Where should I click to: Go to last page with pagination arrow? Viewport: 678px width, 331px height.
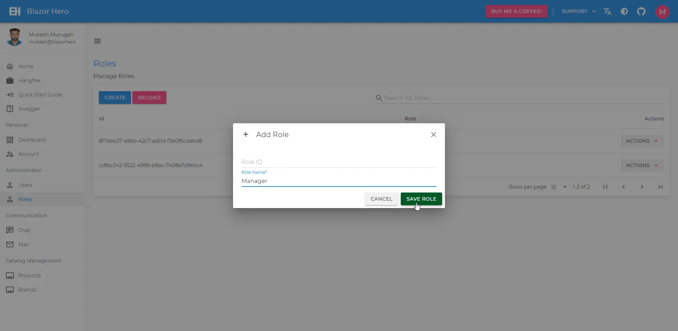(660, 187)
